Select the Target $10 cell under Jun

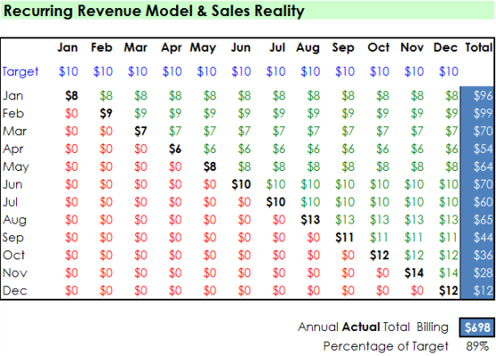[241, 72]
